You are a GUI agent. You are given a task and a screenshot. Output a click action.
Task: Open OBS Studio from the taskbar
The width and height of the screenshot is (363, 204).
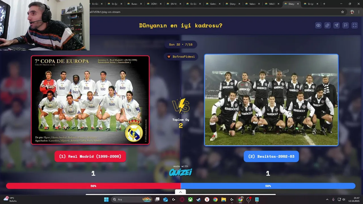[249, 199]
